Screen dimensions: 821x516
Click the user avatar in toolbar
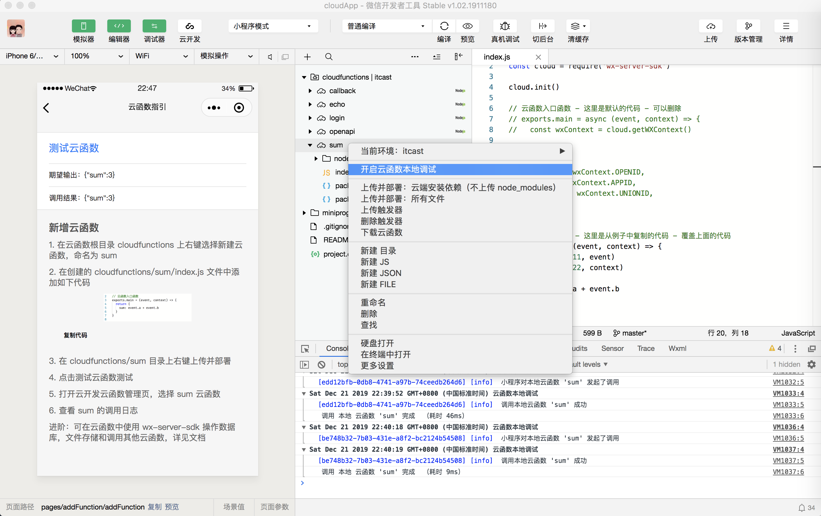16,28
